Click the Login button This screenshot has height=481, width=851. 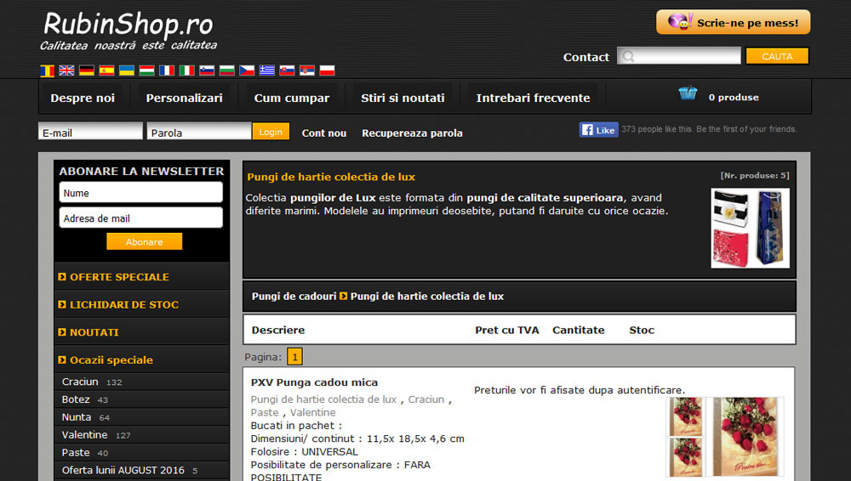tap(271, 131)
